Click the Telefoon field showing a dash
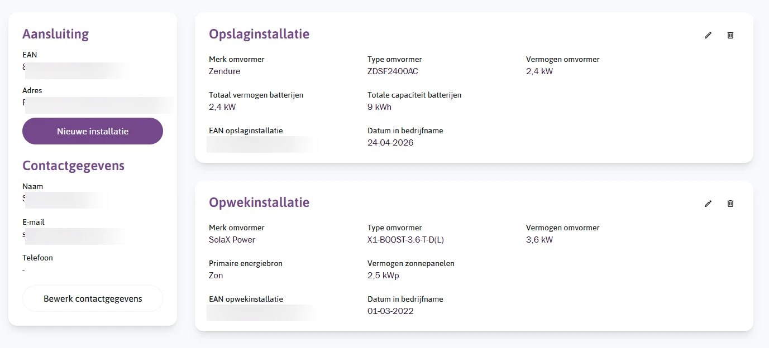The image size is (769, 348). 23,270
